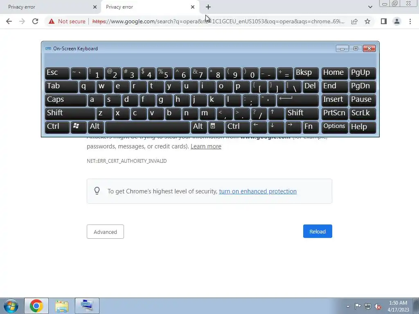Toggle the right Shift key
Screen dimensions: 419x314
pyautogui.click(x=302, y=114)
